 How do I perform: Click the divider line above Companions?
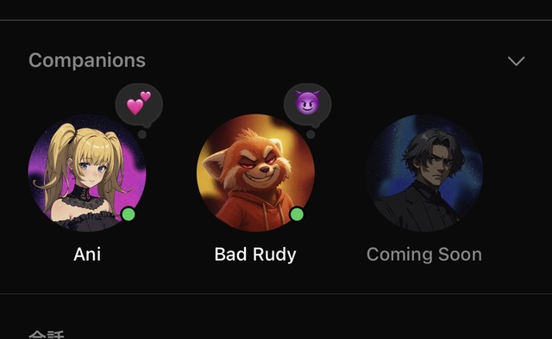(276, 21)
